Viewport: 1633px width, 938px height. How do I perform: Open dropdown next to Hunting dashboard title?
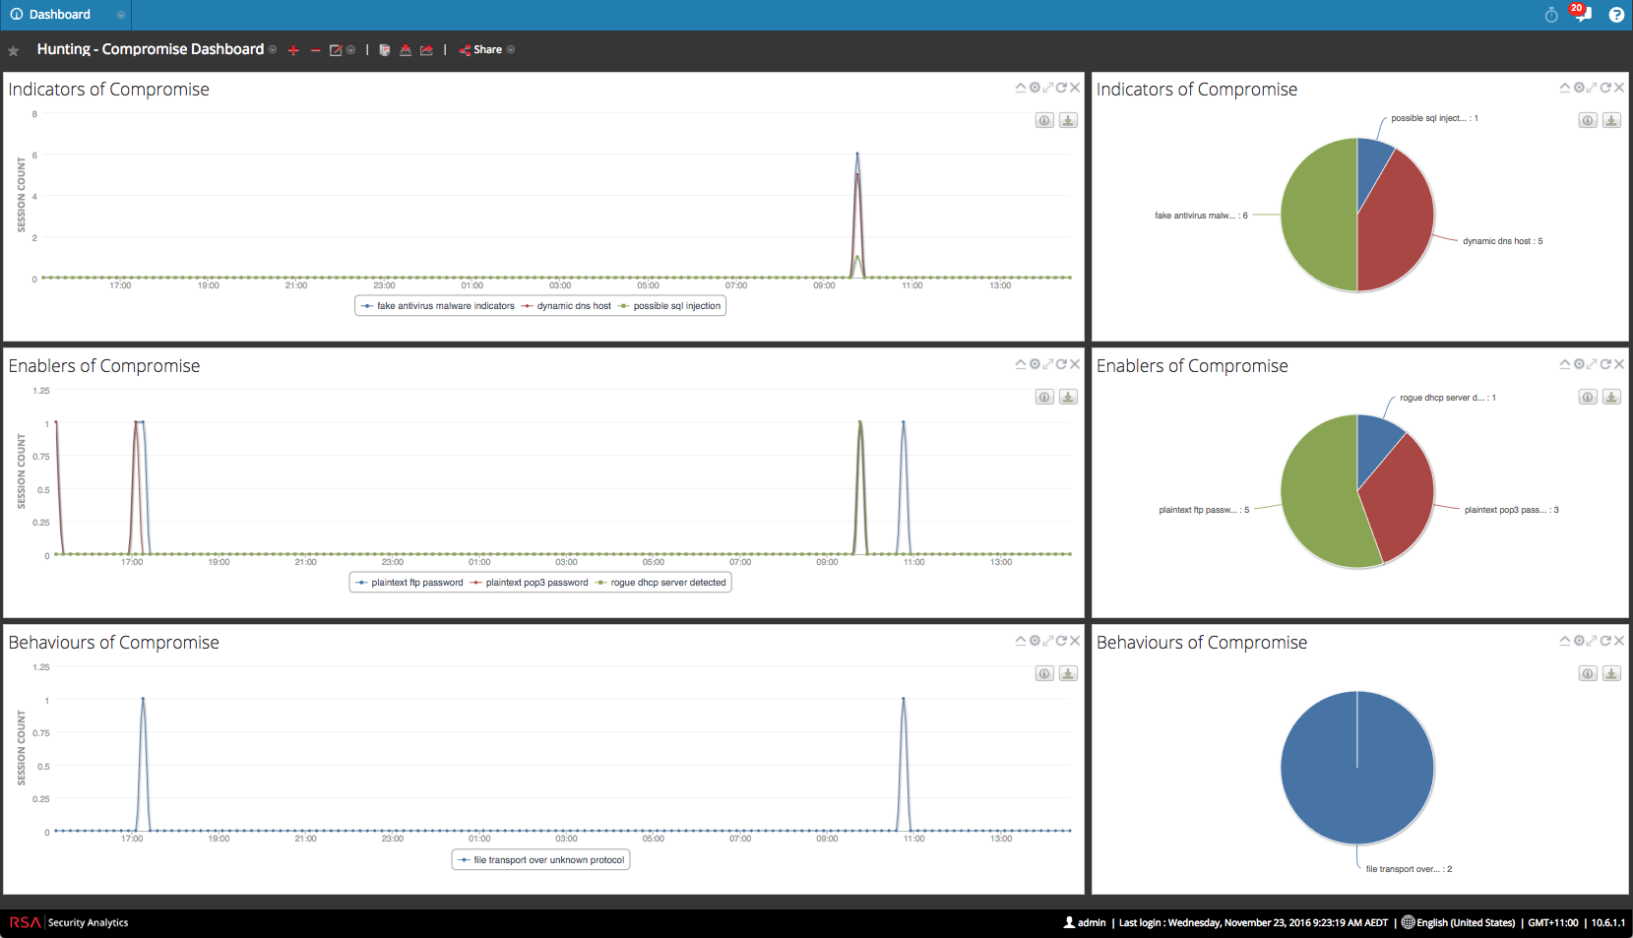tap(273, 50)
